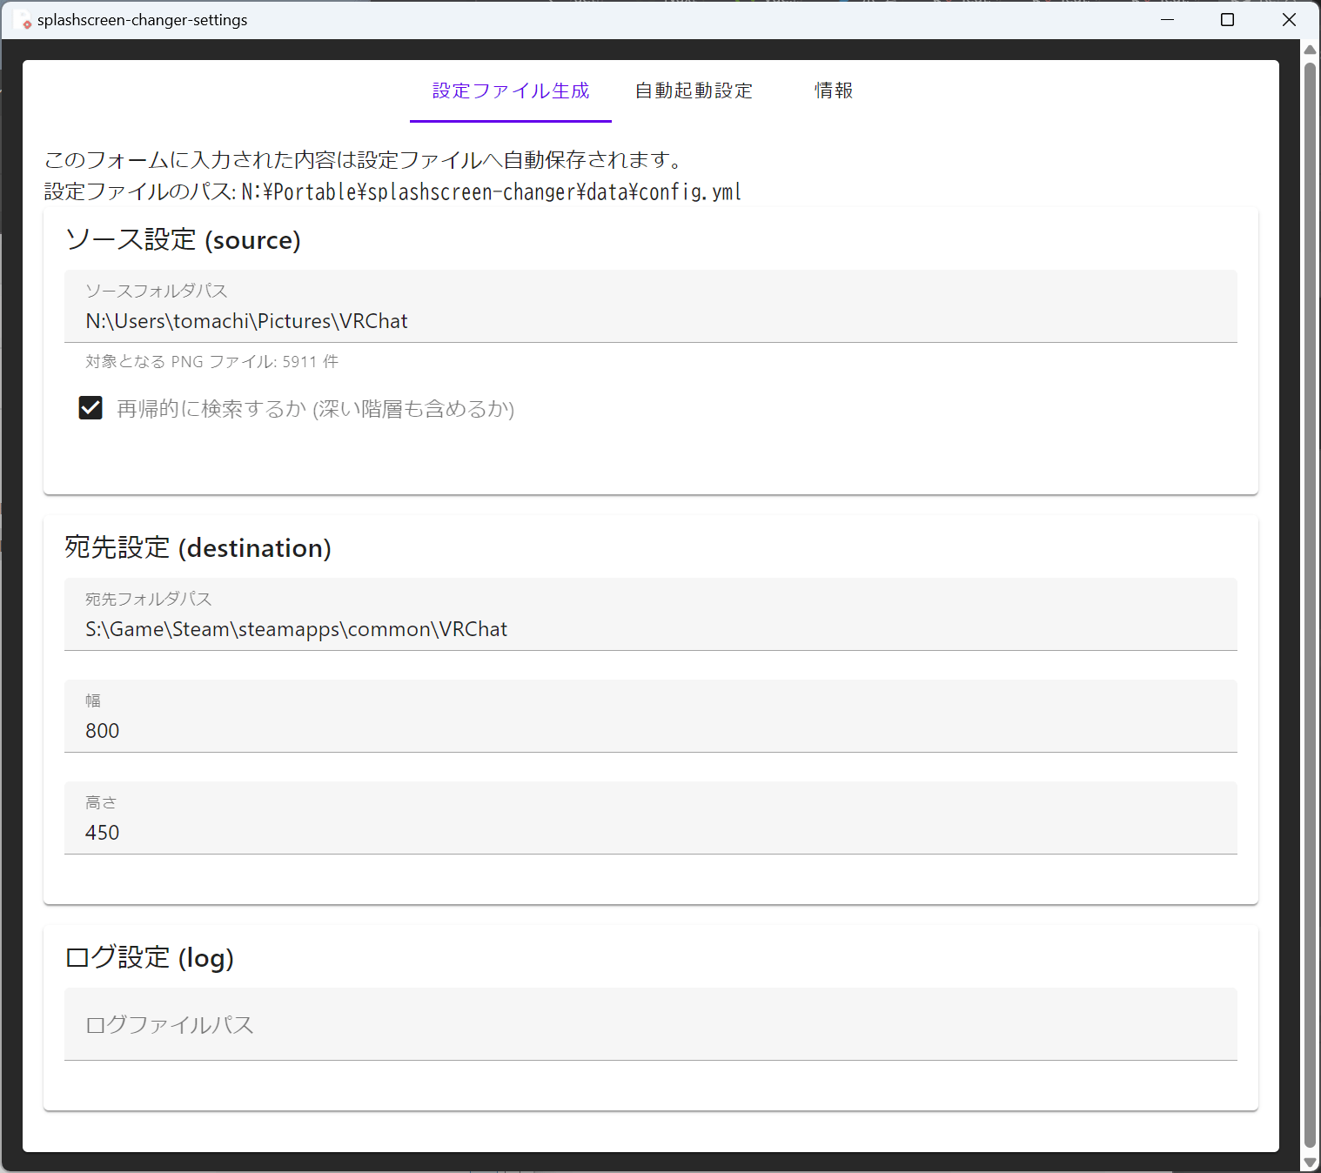Click the 再帰的に検索するか label text

click(316, 409)
